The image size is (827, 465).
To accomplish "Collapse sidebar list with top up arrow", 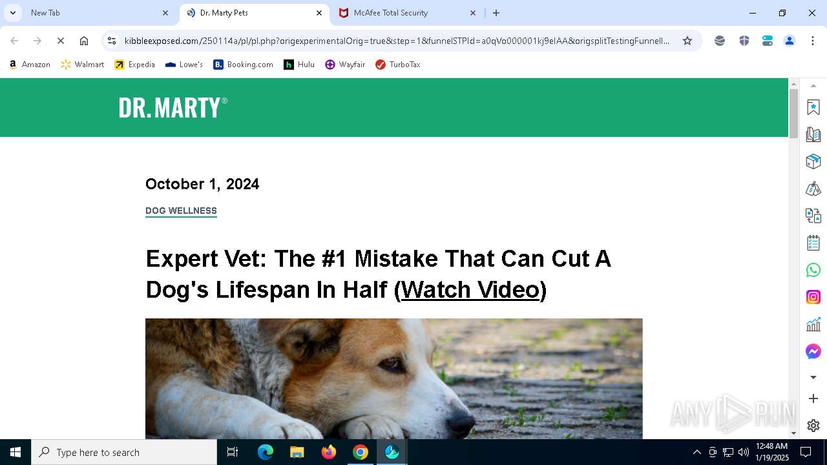I will click(813, 86).
